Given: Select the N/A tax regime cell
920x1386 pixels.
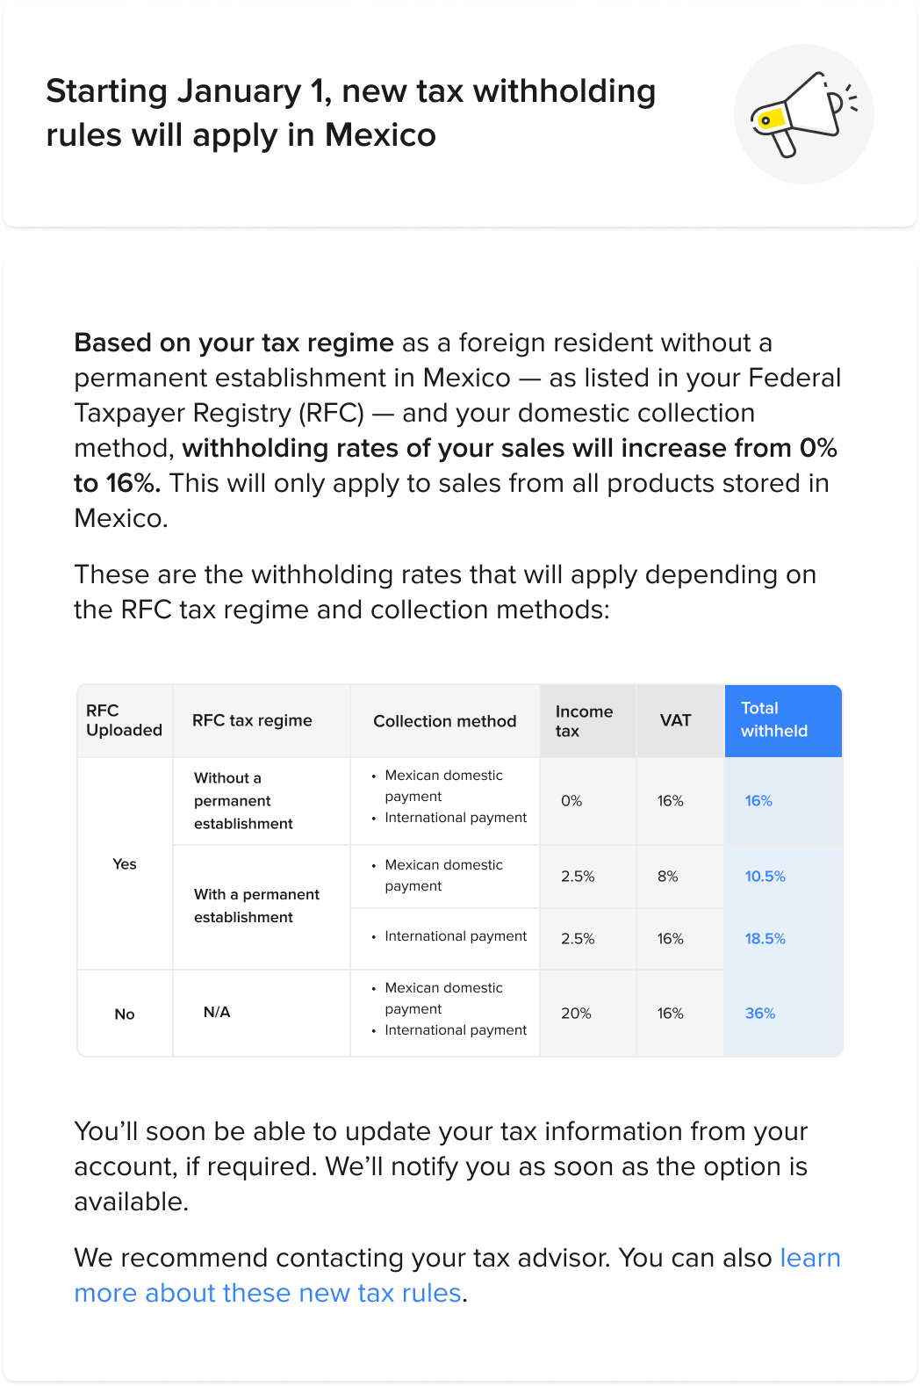Looking at the screenshot, I should coord(217,1013).
